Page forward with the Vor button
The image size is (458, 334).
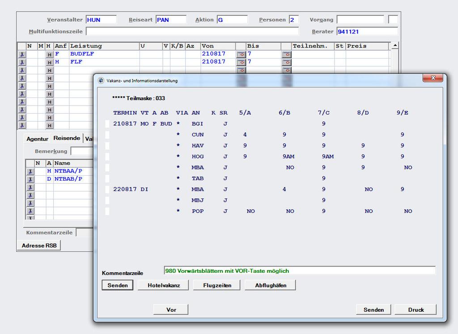point(171,310)
